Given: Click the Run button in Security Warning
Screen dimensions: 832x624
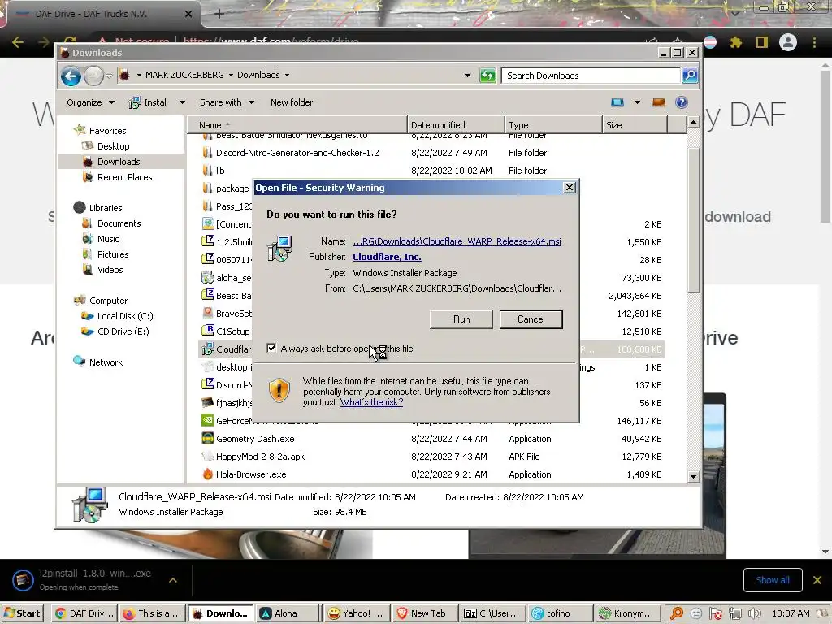Looking at the screenshot, I should 461,318.
